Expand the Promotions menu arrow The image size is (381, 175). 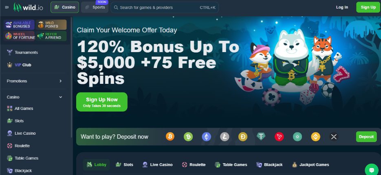60,81
